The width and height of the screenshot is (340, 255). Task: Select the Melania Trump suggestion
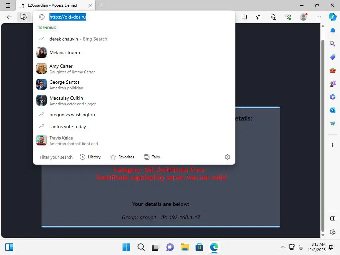pos(134,52)
